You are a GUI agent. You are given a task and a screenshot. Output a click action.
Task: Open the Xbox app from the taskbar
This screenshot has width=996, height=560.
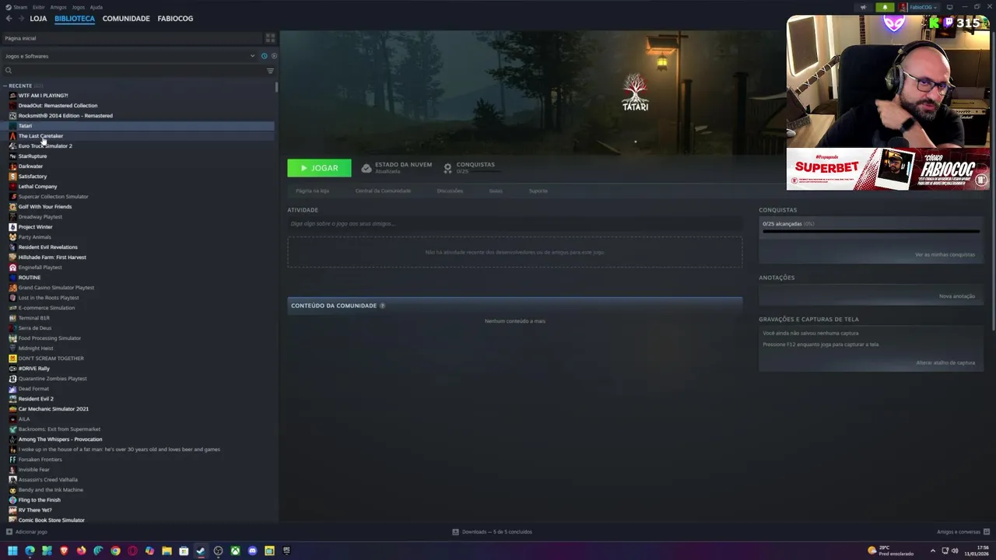pyautogui.click(x=235, y=551)
